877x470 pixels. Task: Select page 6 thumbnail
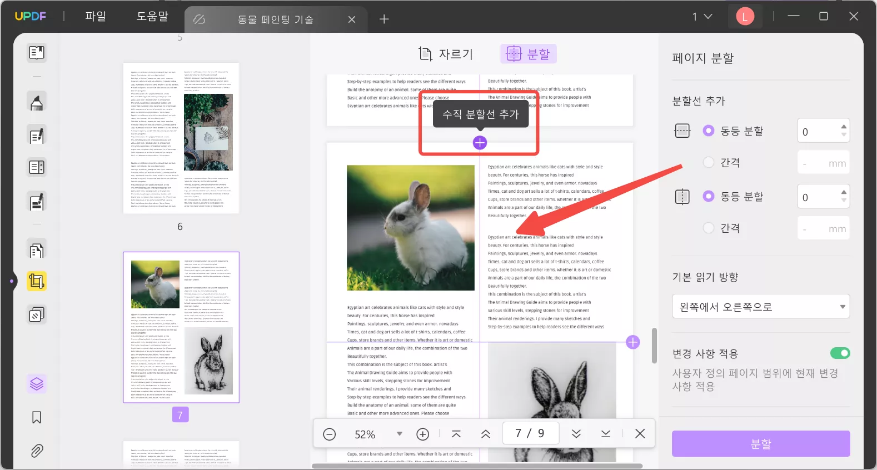point(181,138)
